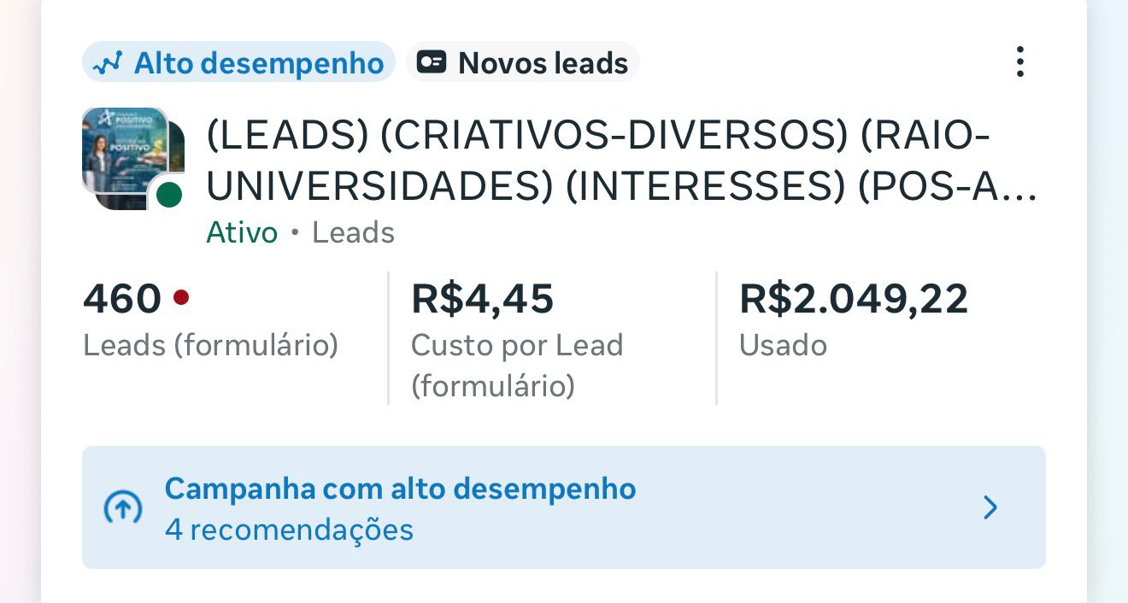The image size is (1128, 603).
Task: Open the three-dot more options menu
Action: [x=1019, y=62]
